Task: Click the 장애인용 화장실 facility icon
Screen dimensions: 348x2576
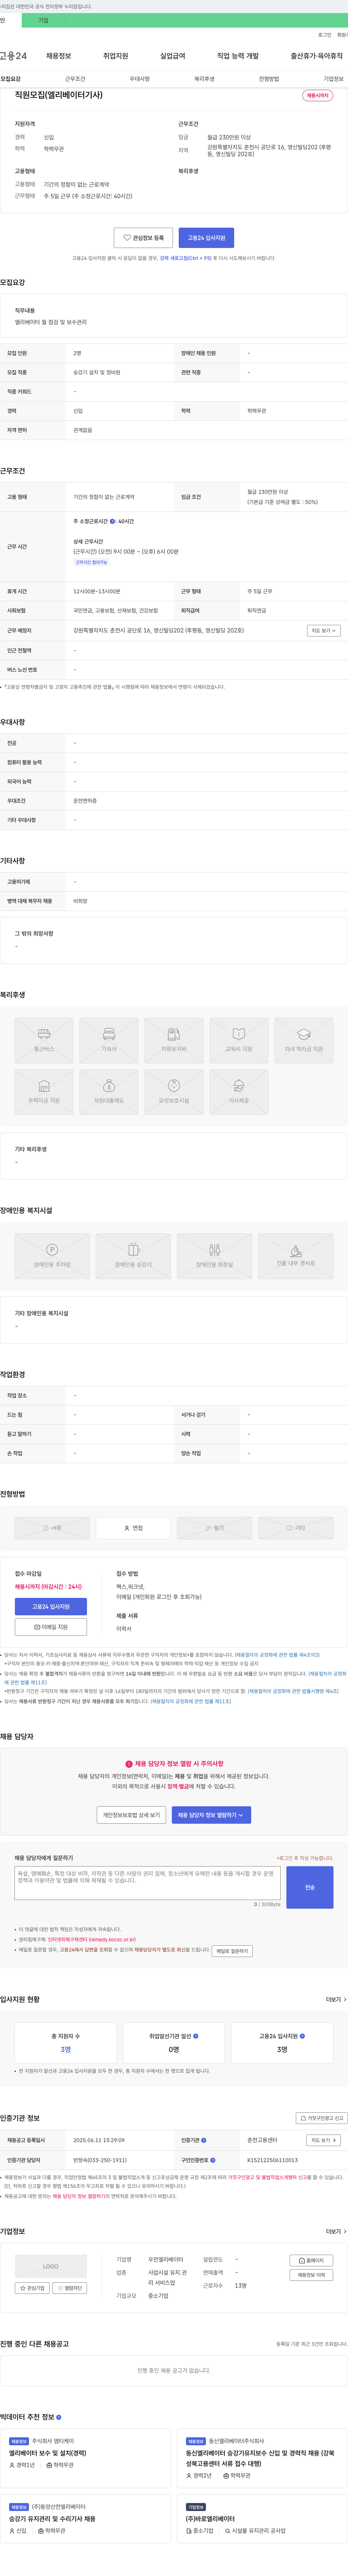Action: click(214, 1256)
